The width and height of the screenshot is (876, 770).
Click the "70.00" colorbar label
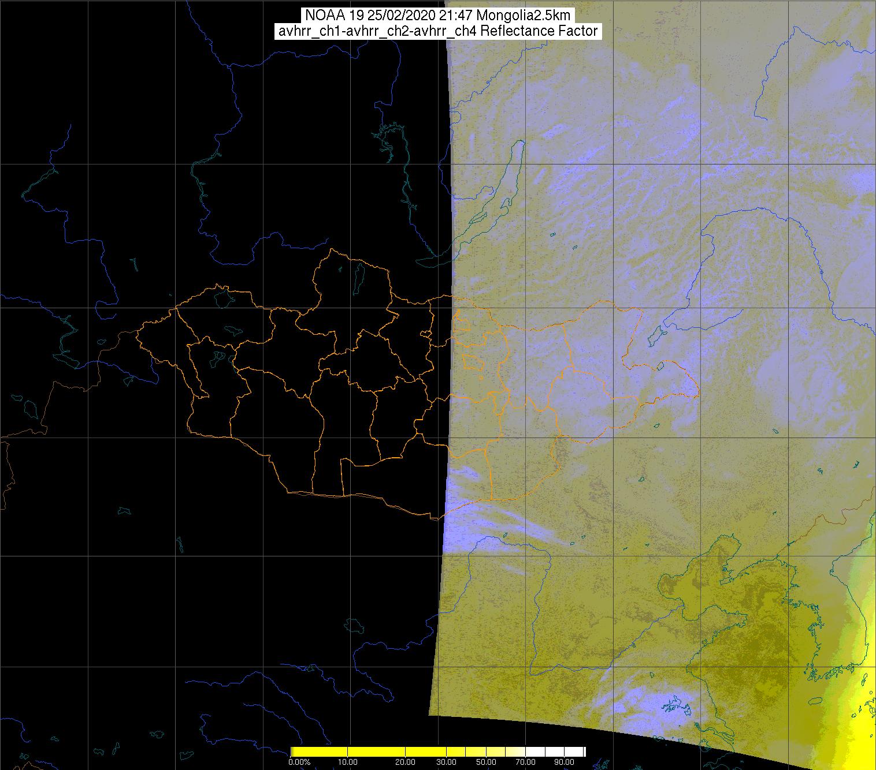click(525, 762)
